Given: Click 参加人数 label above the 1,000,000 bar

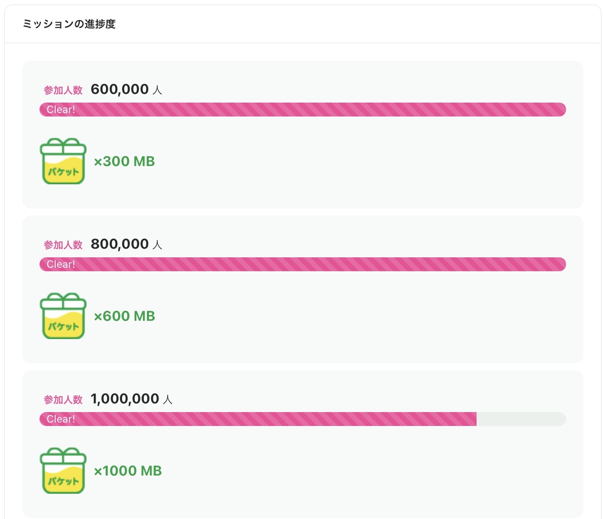Looking at the screenshot, I should tap(63, 400).
